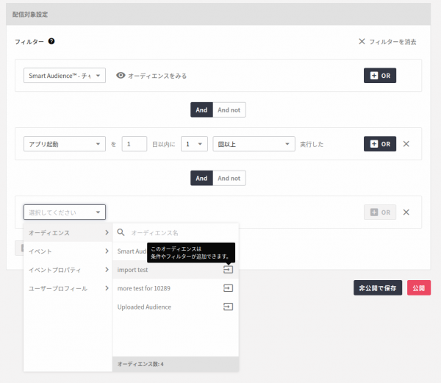Click the import icon beside more test for 10289
This screenshot has height=383, width=441.
pyautogui.click(x=228, y=288)
